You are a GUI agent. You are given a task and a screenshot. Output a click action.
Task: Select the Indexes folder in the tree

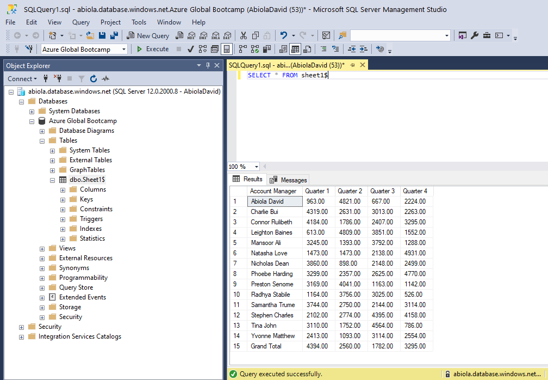[90, 229]
